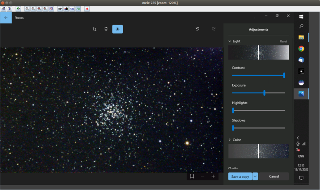Select the Adjustments sun icon
This screenshot has width=320, height=190.
118,29
